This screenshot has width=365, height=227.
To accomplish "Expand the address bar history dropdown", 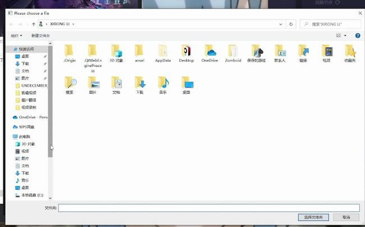I will 281,24.
